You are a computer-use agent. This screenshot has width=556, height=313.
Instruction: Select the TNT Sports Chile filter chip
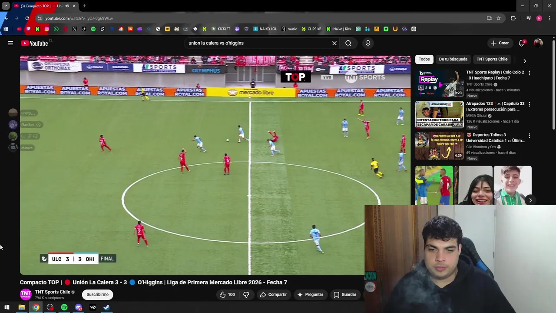pos(492,59)
